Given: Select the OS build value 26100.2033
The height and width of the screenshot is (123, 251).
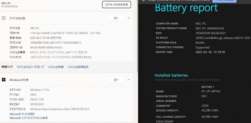Looking at the screenshot, I should coord(37,104).
